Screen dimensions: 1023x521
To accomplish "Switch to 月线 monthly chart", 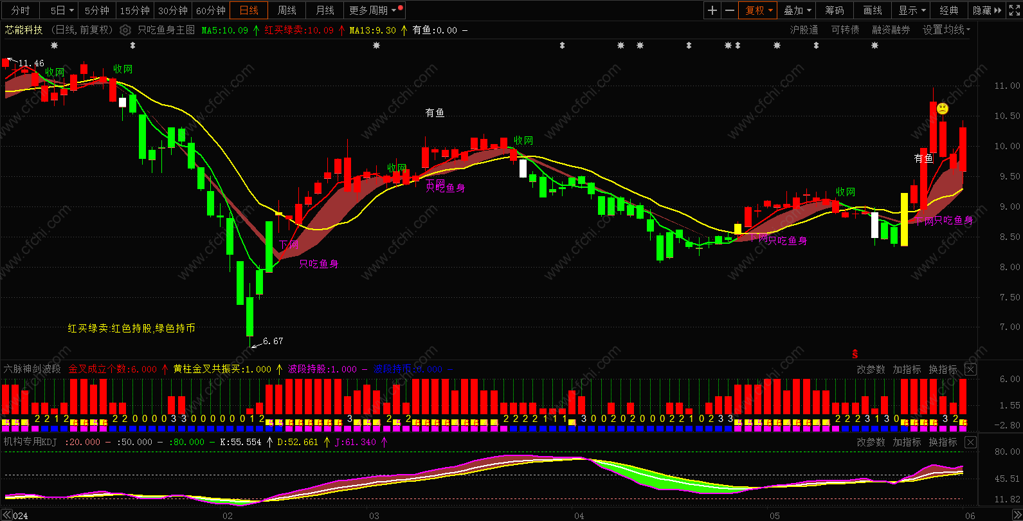I will (x=325, y=10).
